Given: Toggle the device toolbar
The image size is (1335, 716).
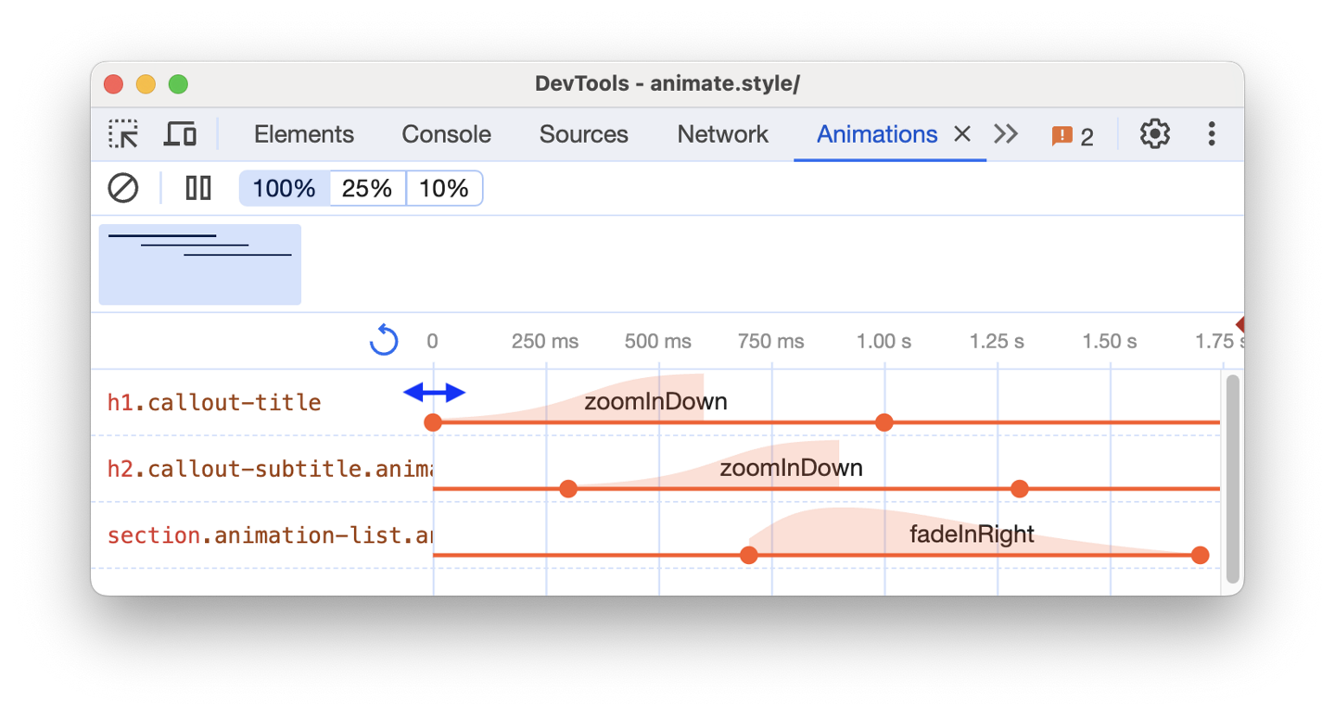Looking at the screenshot, I should (180, 133).
